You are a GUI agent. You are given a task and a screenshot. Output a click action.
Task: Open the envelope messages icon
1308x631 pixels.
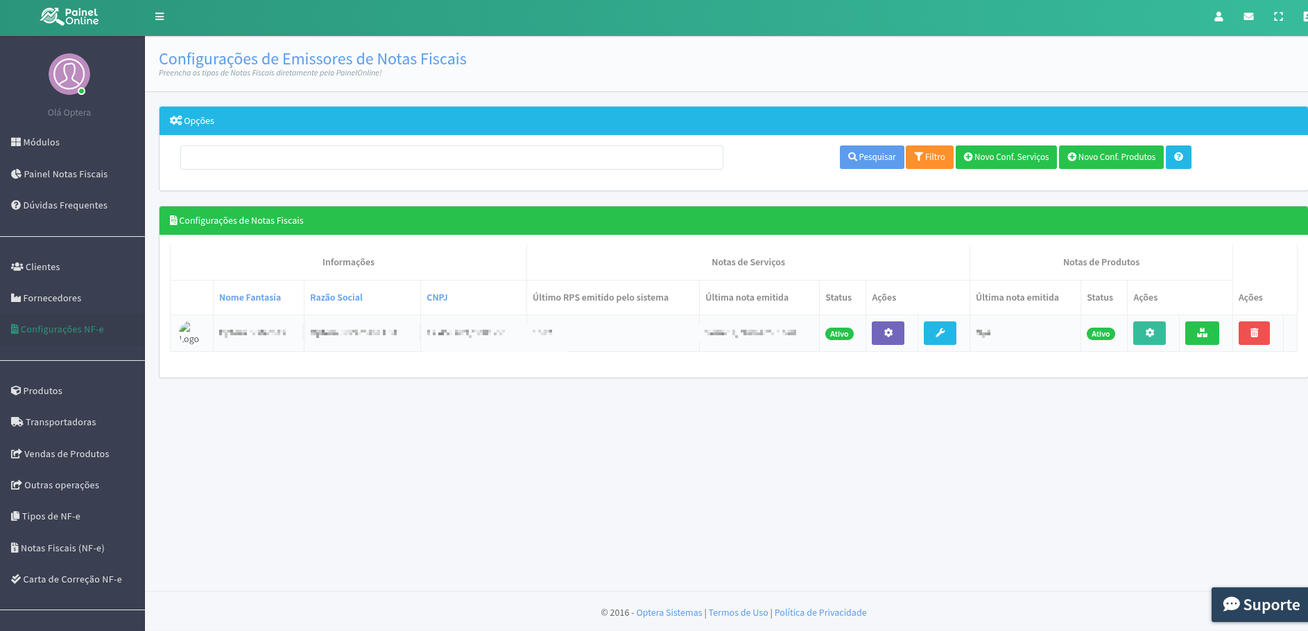[1248, 17]
